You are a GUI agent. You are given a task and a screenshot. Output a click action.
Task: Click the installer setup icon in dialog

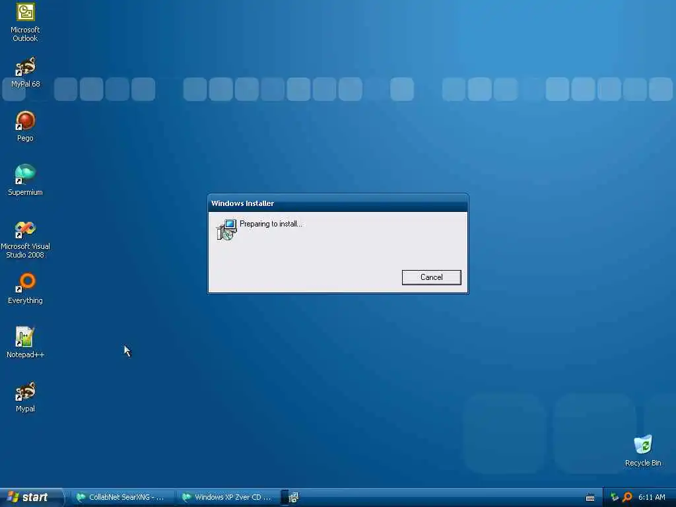(x=226, y=229)
